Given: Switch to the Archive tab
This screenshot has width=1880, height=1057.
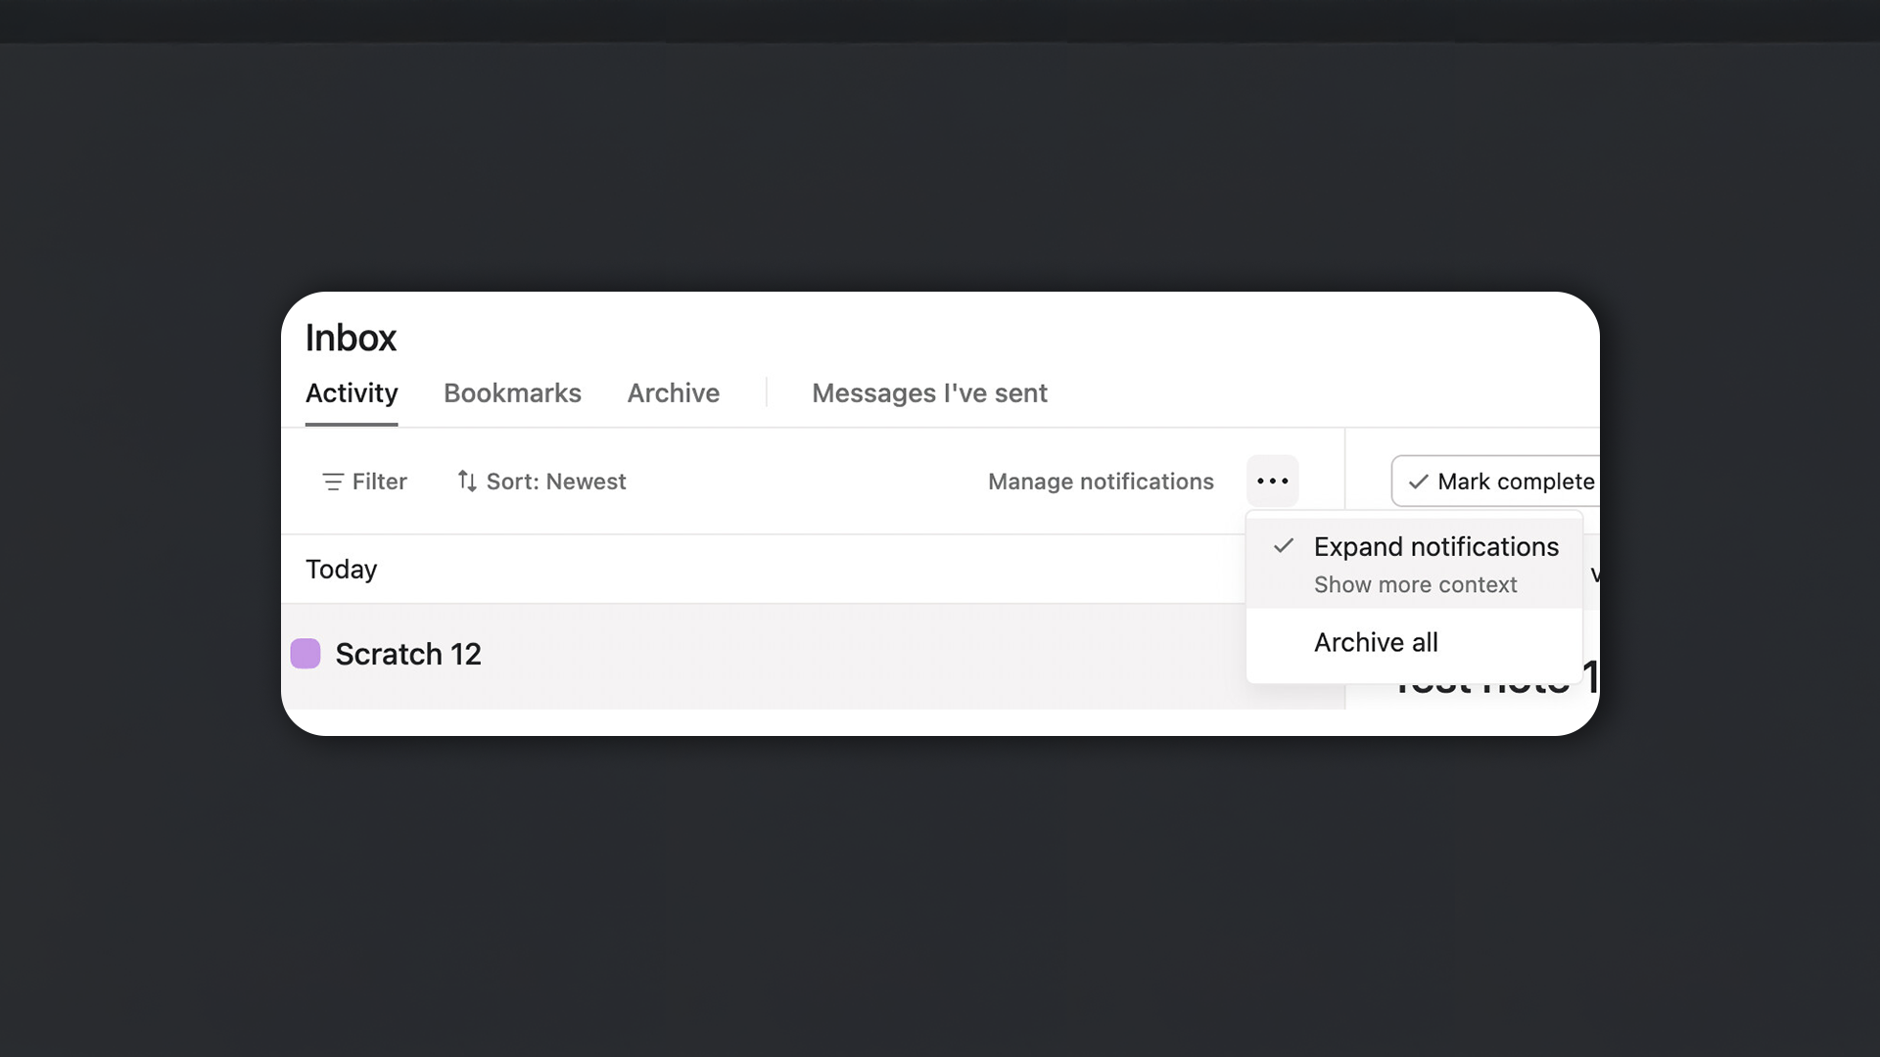Looking at the screenshot, I should click(x=673, y=393).
